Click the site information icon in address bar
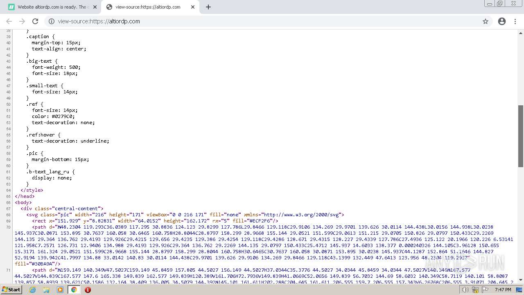Screen dimensions: 524x295 (x=51, y=21)
